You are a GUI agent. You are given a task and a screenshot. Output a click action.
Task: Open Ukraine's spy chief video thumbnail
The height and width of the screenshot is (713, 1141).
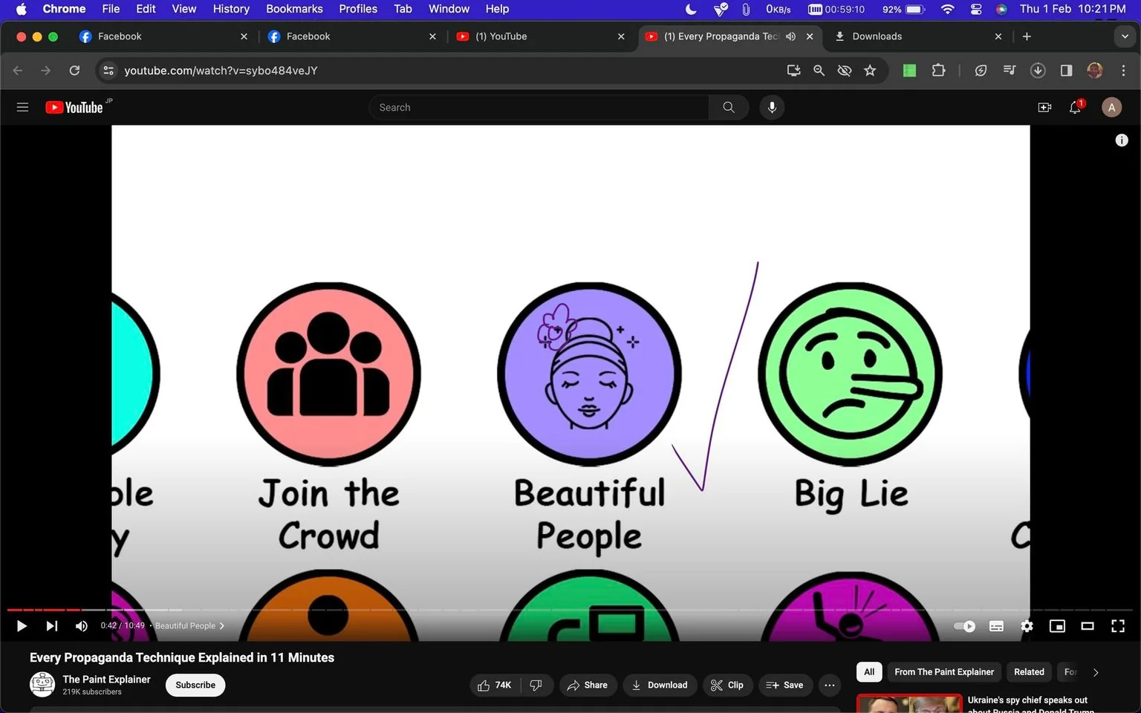pyautogui.click(x=909, y=704)
